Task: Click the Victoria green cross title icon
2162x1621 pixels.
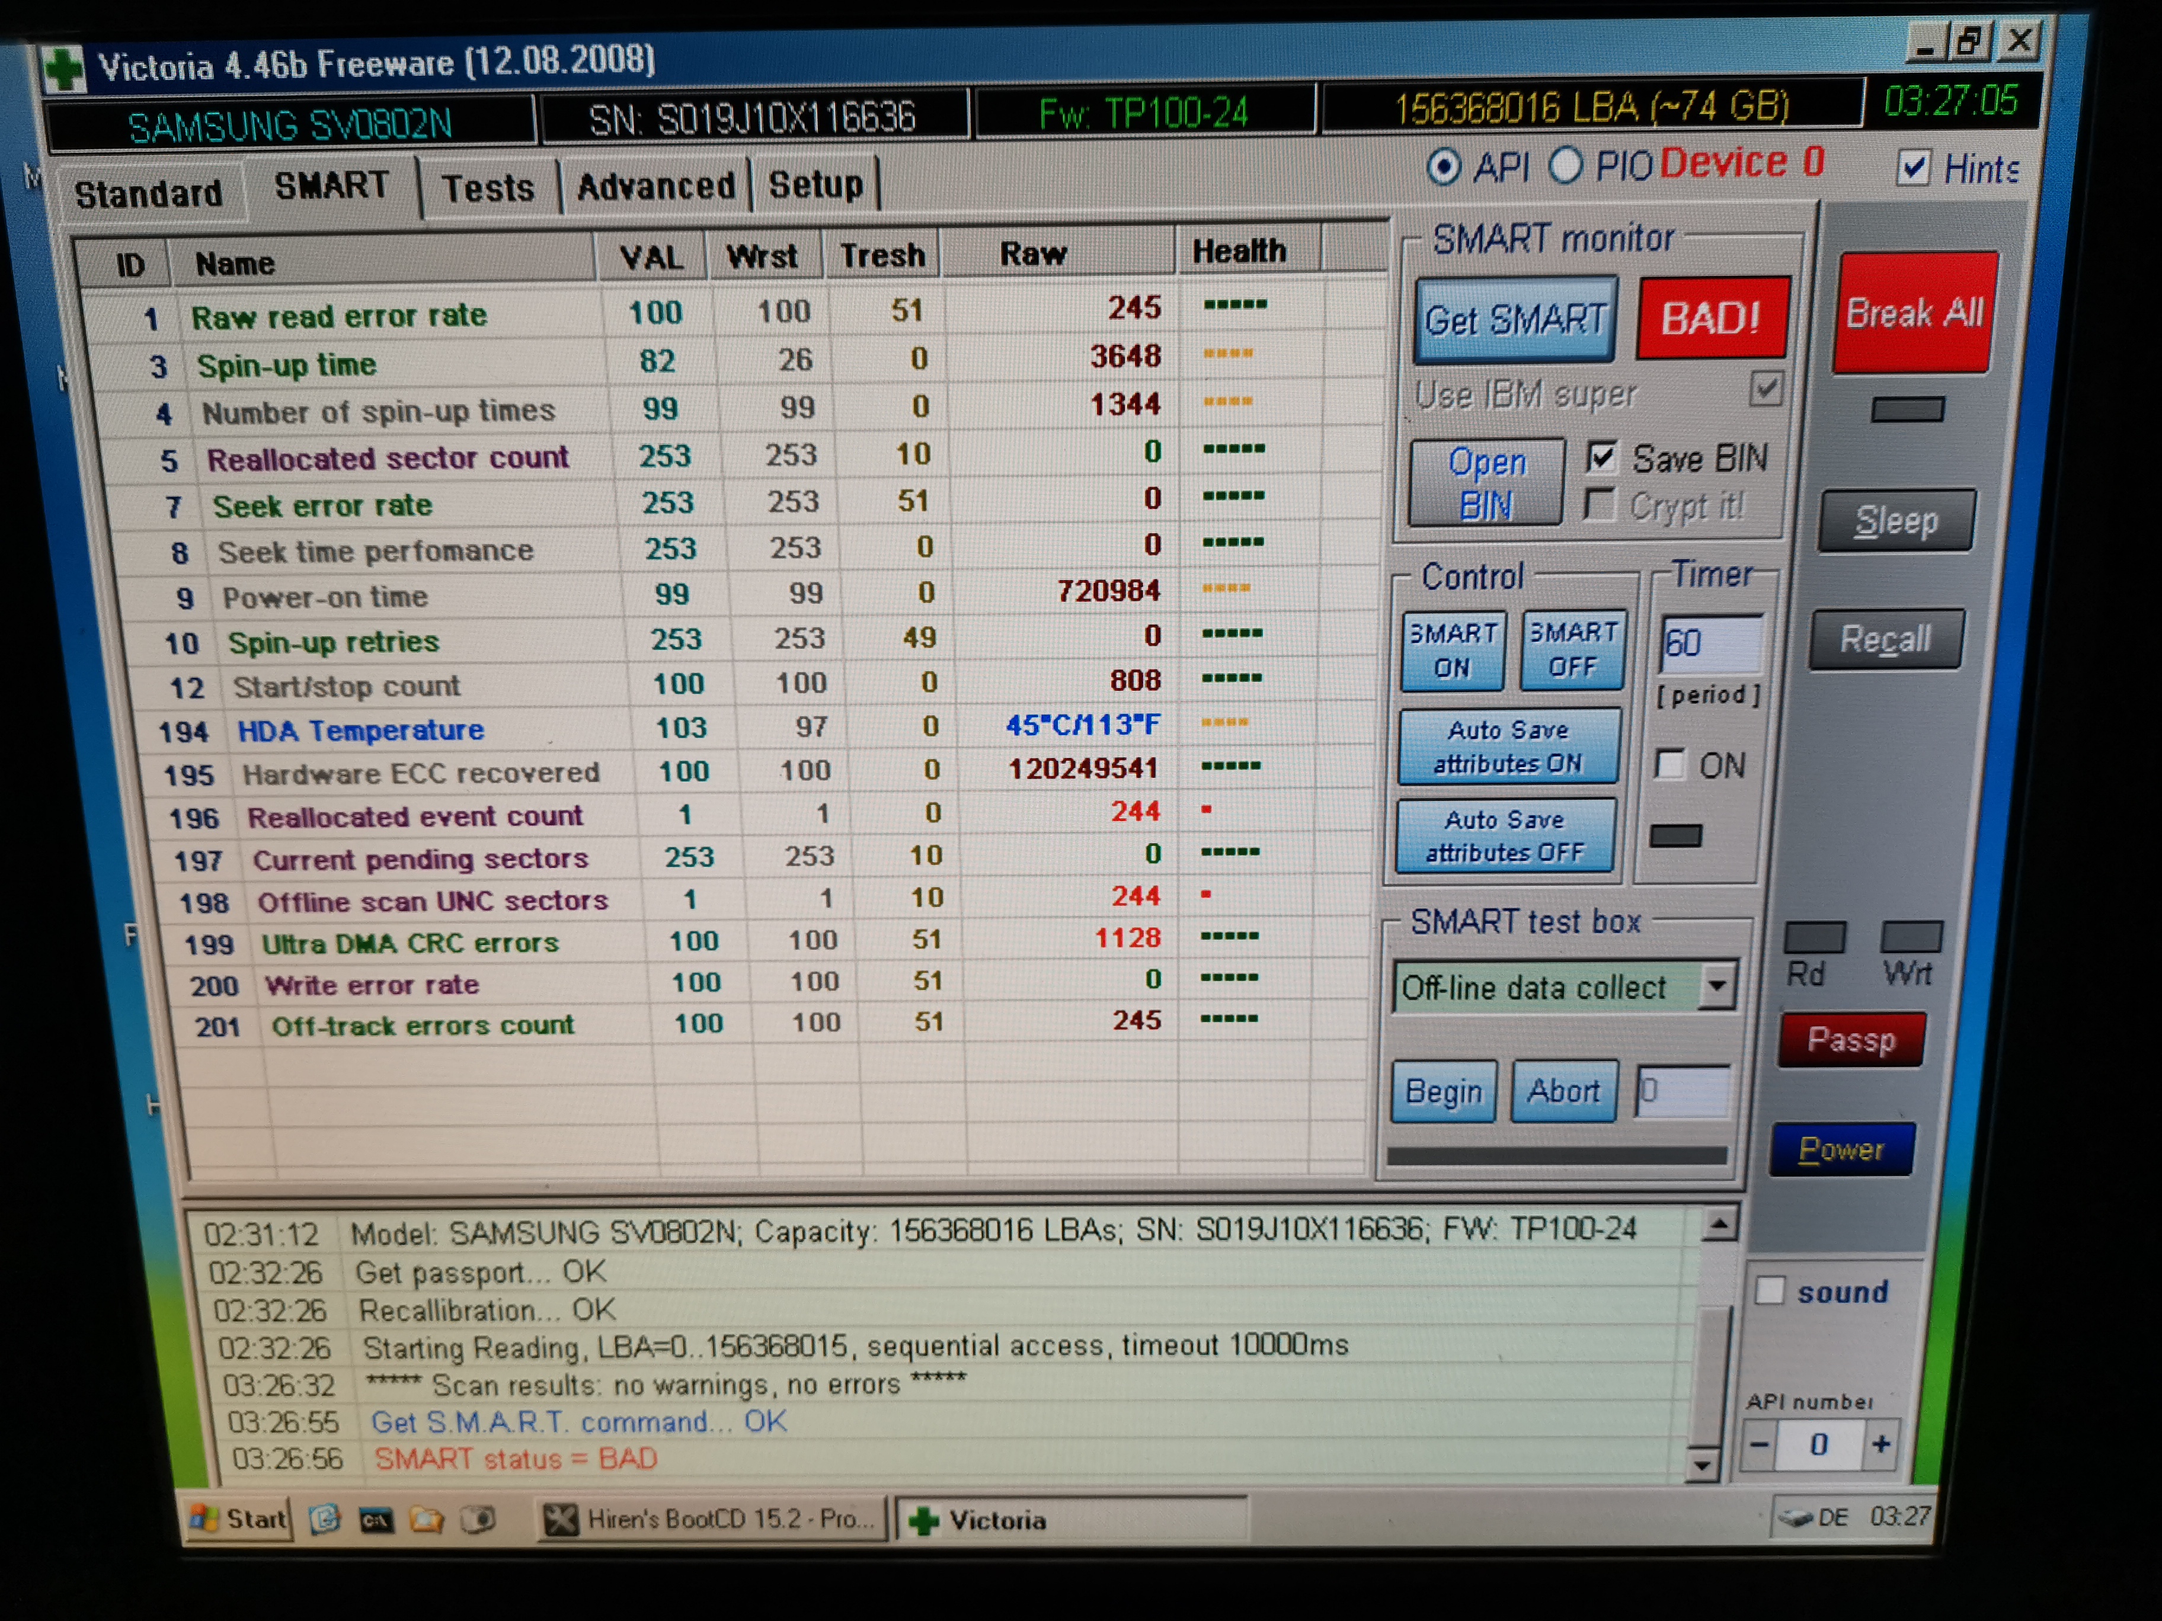Action: 65,71
